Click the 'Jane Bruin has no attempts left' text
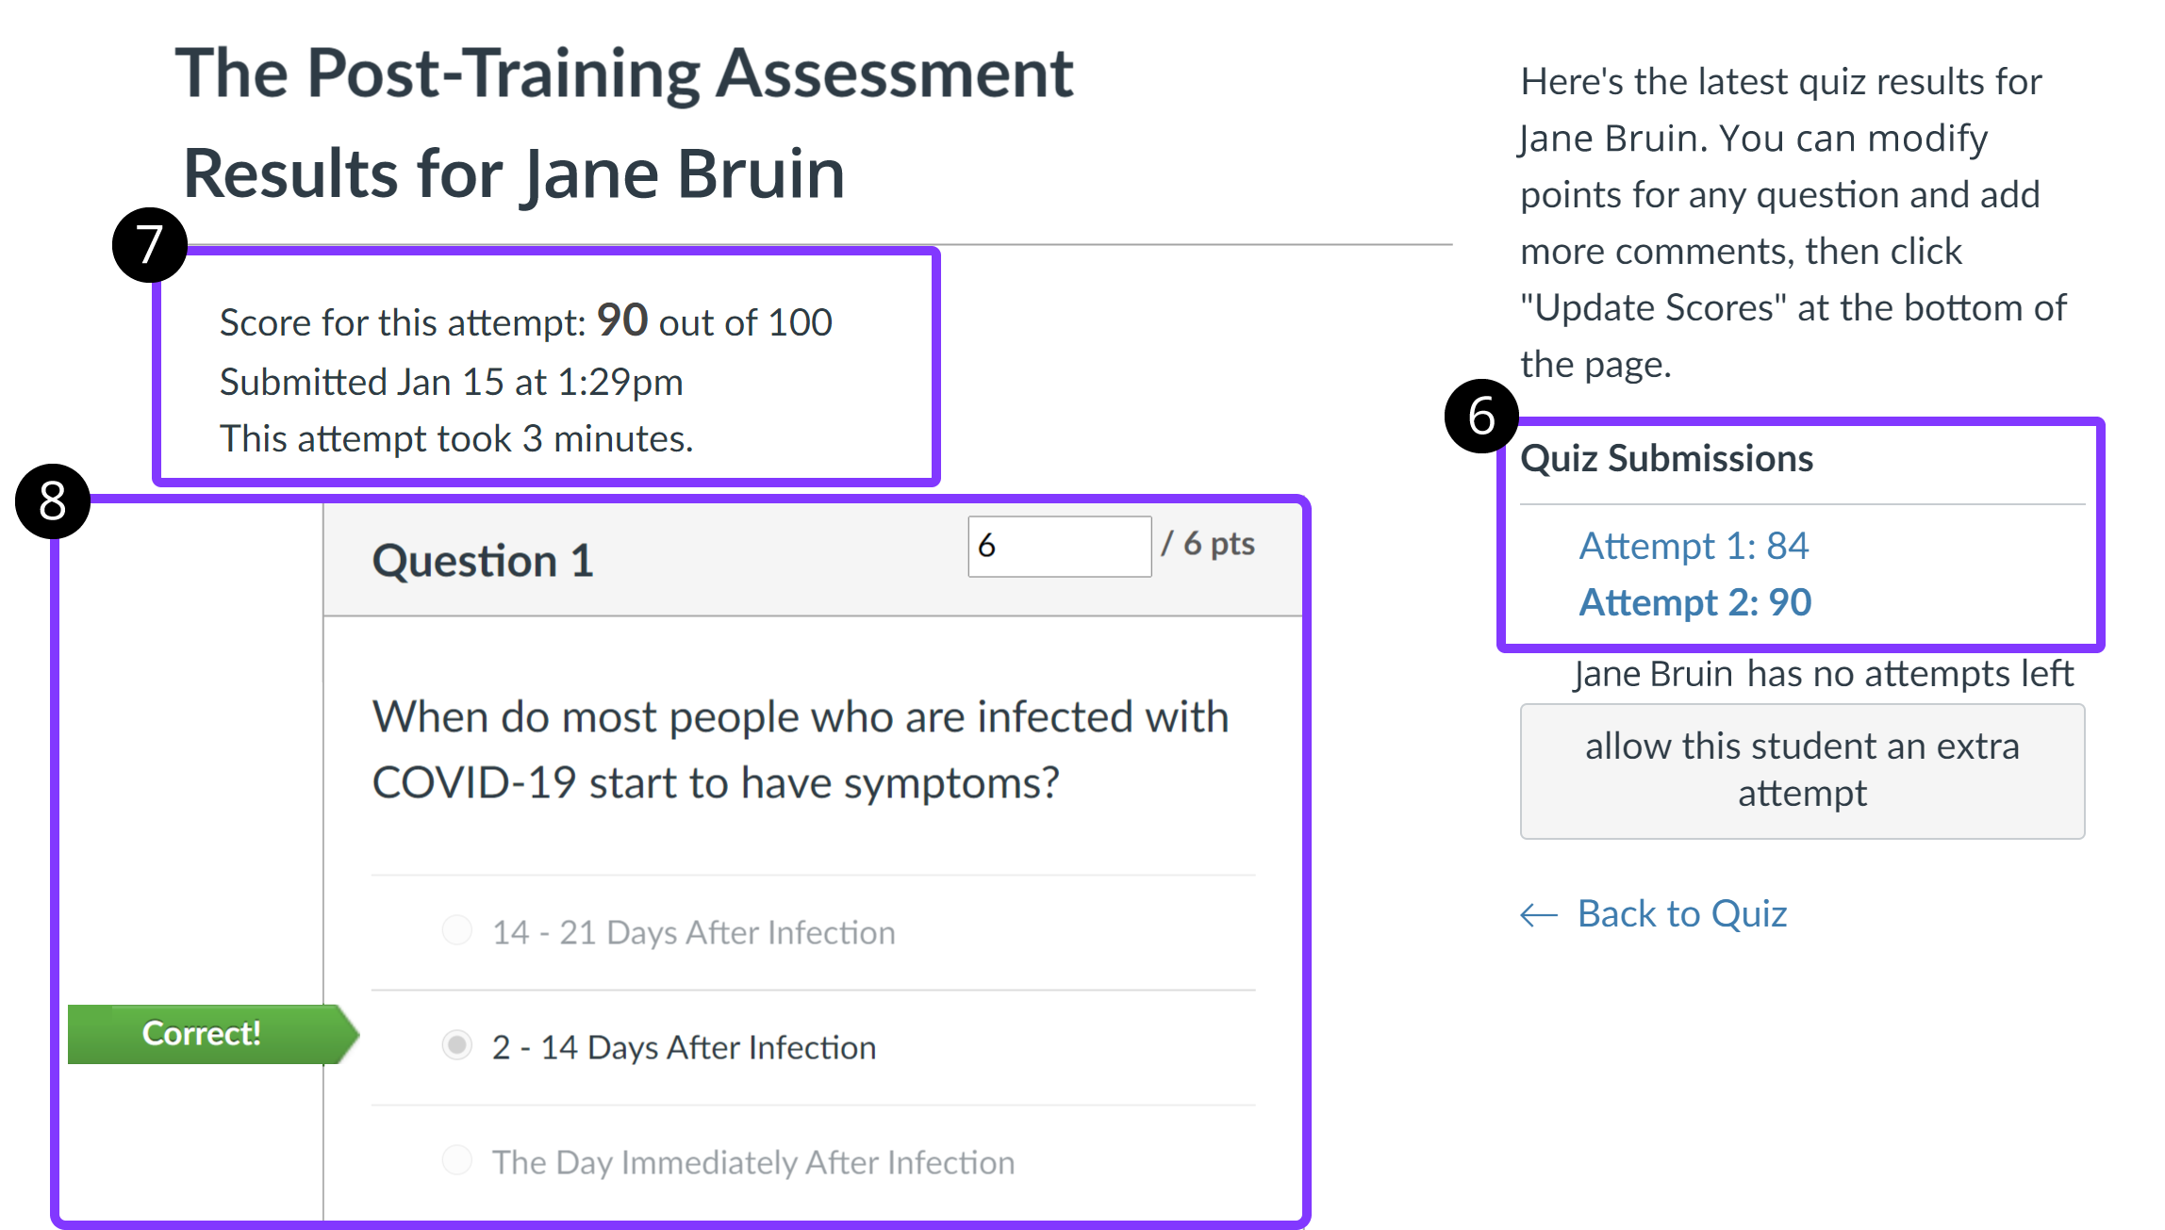 [1823, 674]
